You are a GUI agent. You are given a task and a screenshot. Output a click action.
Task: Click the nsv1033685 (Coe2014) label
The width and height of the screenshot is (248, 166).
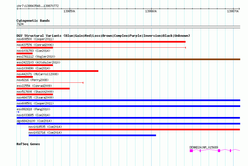pos(33,115)
